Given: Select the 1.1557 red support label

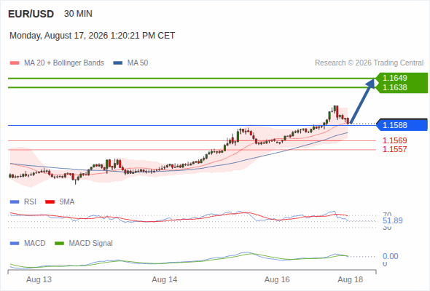Looking at the screenshot, I should pyautogui.click(x=394, y=149).
